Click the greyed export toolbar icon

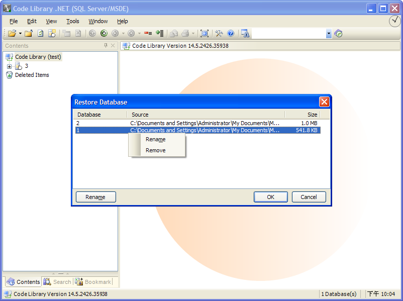tap(174, 33)
